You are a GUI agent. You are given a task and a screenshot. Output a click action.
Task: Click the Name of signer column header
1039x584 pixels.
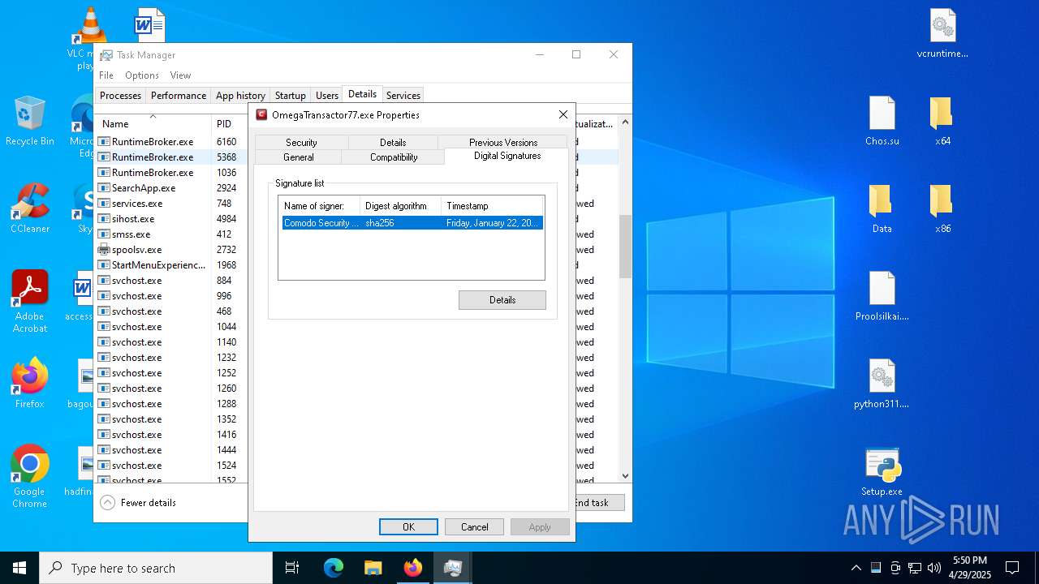320,206
